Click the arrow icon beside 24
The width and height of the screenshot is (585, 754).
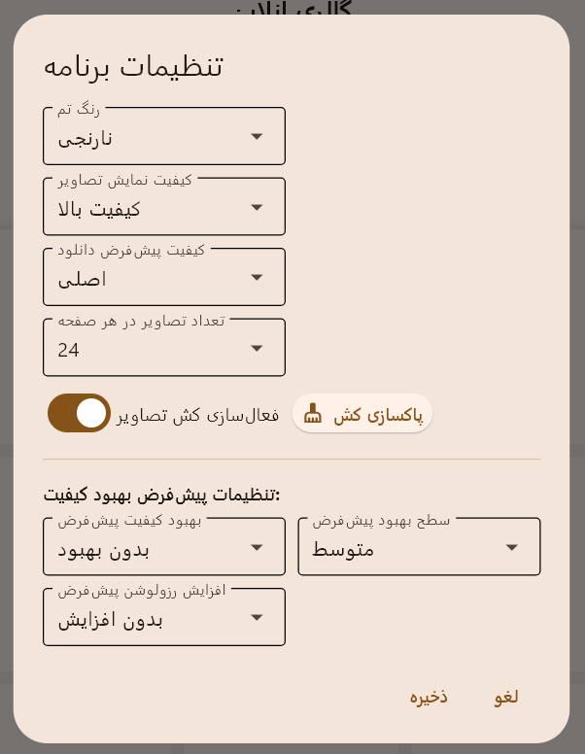click(257, 348)
